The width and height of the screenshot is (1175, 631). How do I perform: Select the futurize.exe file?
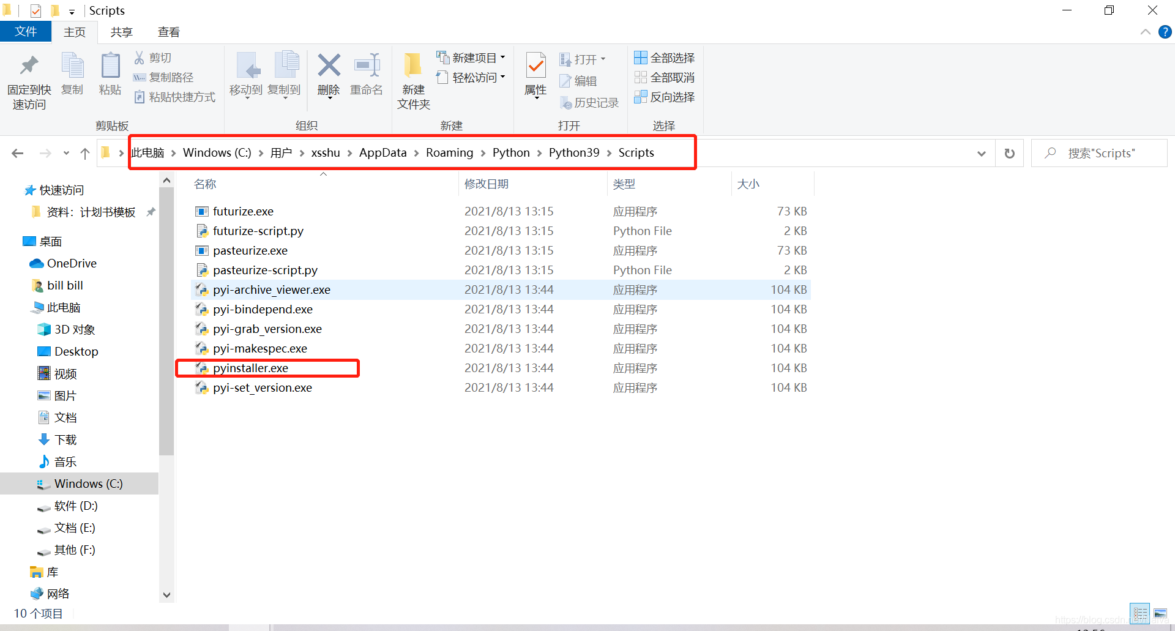coord(243,211)
